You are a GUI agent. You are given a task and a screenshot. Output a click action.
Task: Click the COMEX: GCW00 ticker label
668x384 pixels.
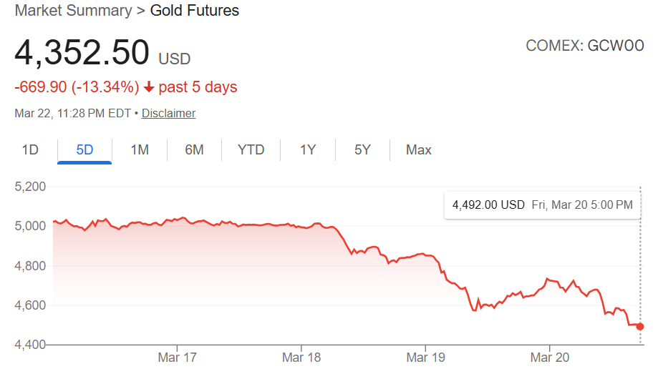click(585, 46)
